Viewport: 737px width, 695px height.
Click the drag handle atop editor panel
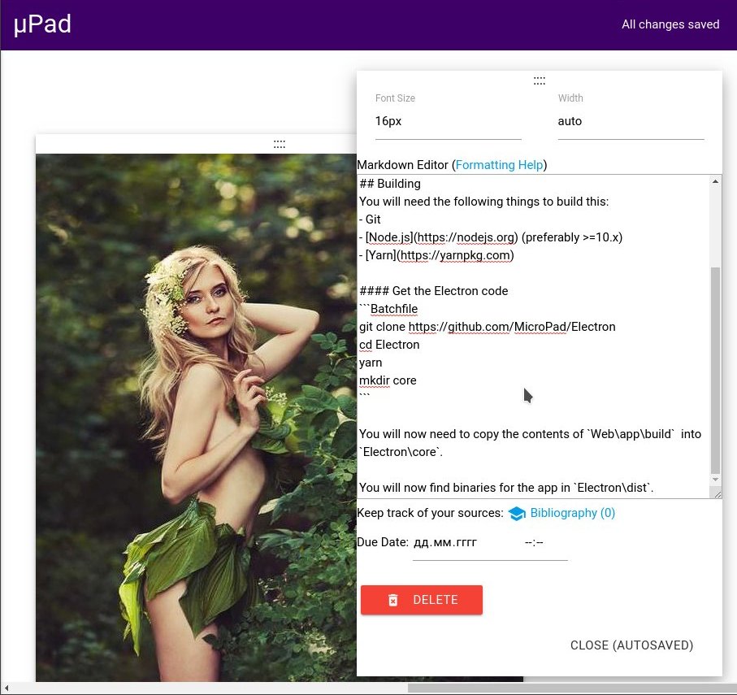[x=539, y=80]
